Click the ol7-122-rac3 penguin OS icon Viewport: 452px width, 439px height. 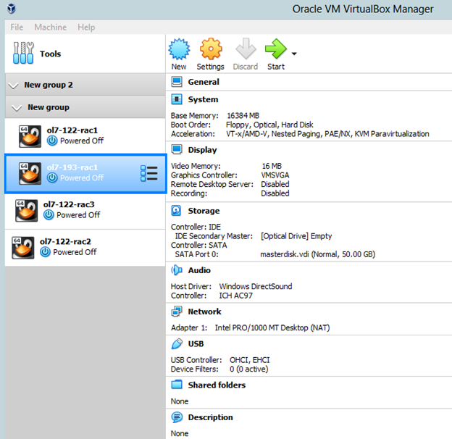click(x=27, y=210)
